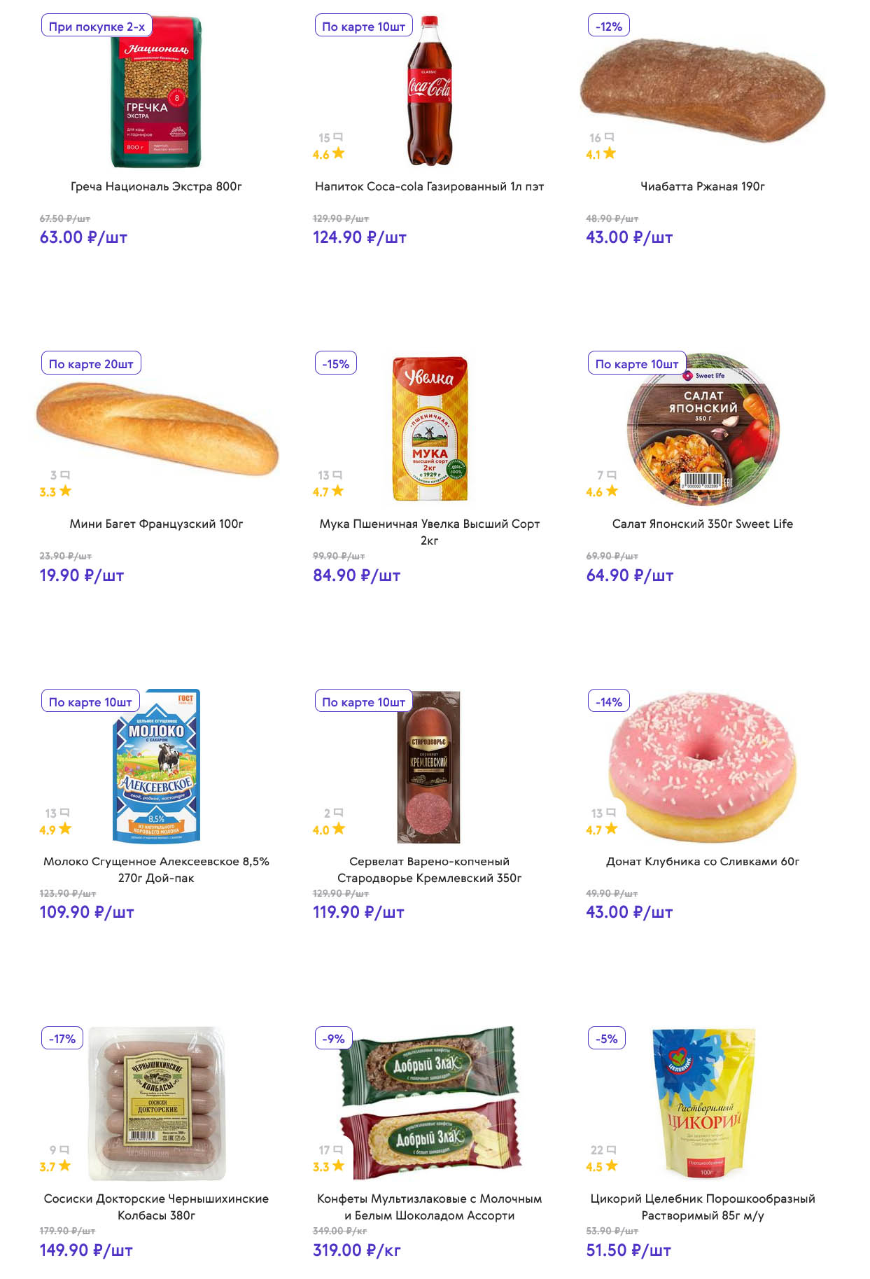Open the Греча Националь Экстра 800г link
This screenshot has height=1279, width=870.
click(156, 186)
